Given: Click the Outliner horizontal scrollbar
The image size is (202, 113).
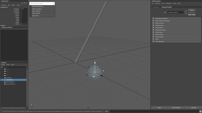Looking at the screenshot, I should [13, 108].
